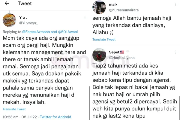Open the @Yuvwxyz_ handle
The height and width of the screenshot is (120, 180).
point(29,23)
